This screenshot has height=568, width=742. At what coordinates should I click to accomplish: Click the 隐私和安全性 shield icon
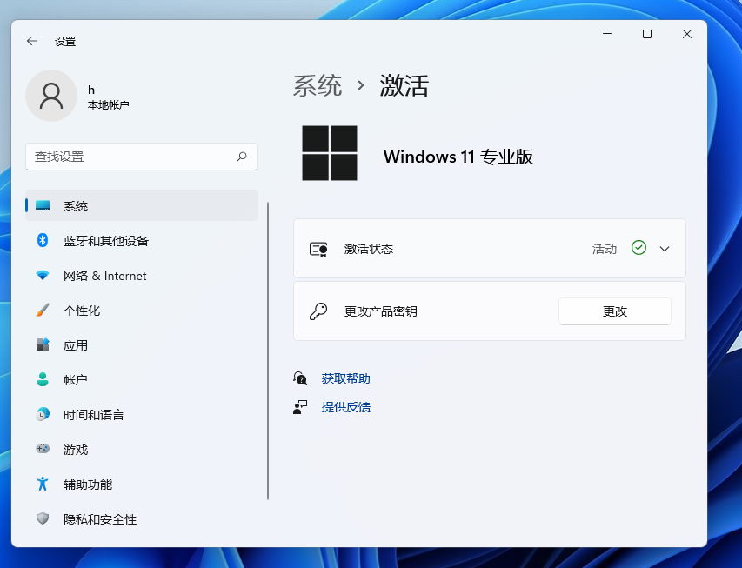[x=43, y=518]
